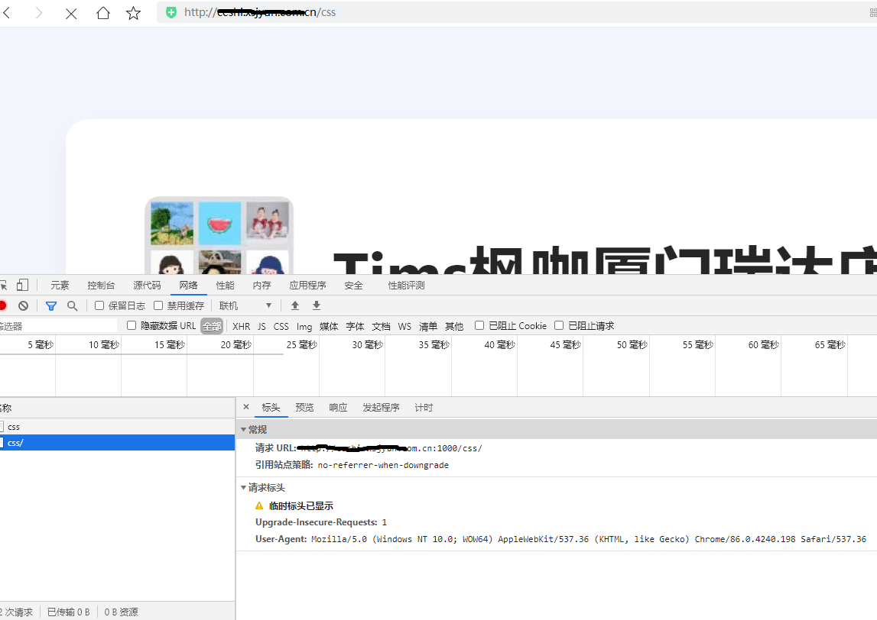Filter requests by XHR type
Viewport: 877px width, 620px height.
click(240, 325)
